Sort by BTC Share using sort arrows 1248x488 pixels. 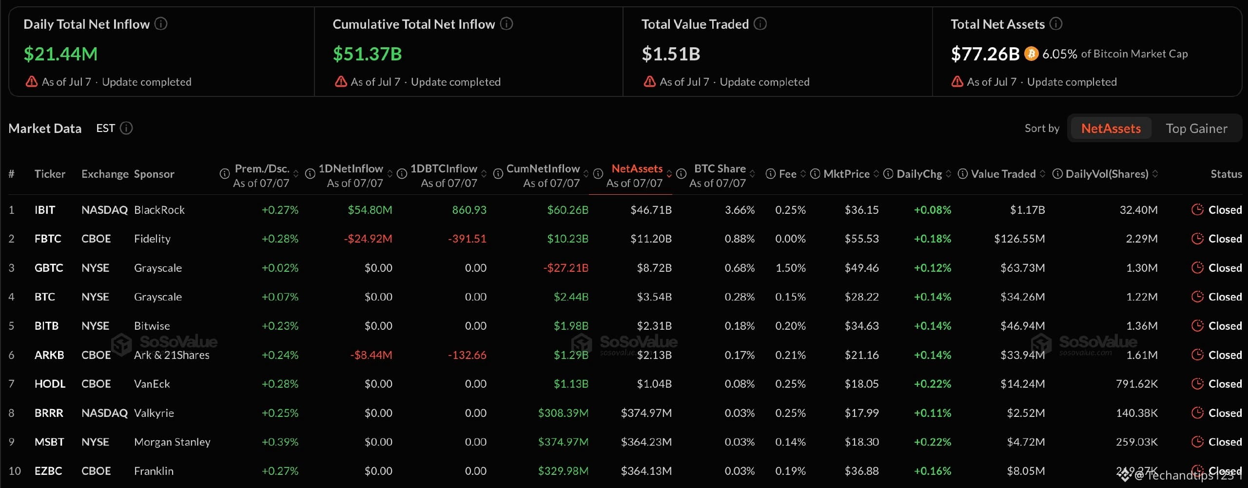753,174
